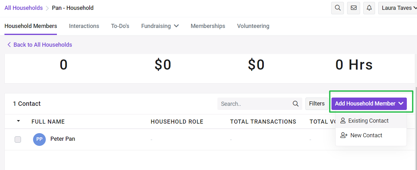Open the mail envelope icon
Viewport: 417px width, 170px height.
click(x=353, y=8)
